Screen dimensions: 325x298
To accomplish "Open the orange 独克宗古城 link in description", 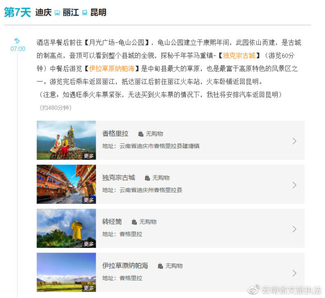I will tap(239, 55).
